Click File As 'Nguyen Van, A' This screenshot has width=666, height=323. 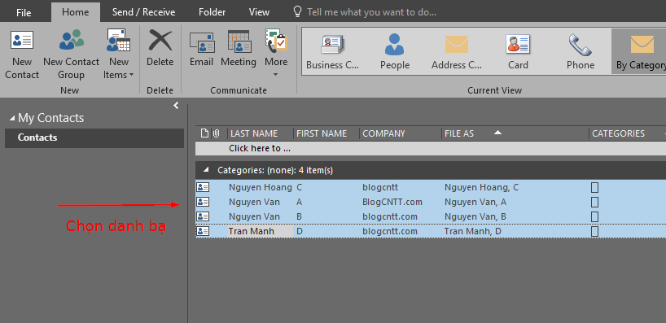tap(475, 202)
